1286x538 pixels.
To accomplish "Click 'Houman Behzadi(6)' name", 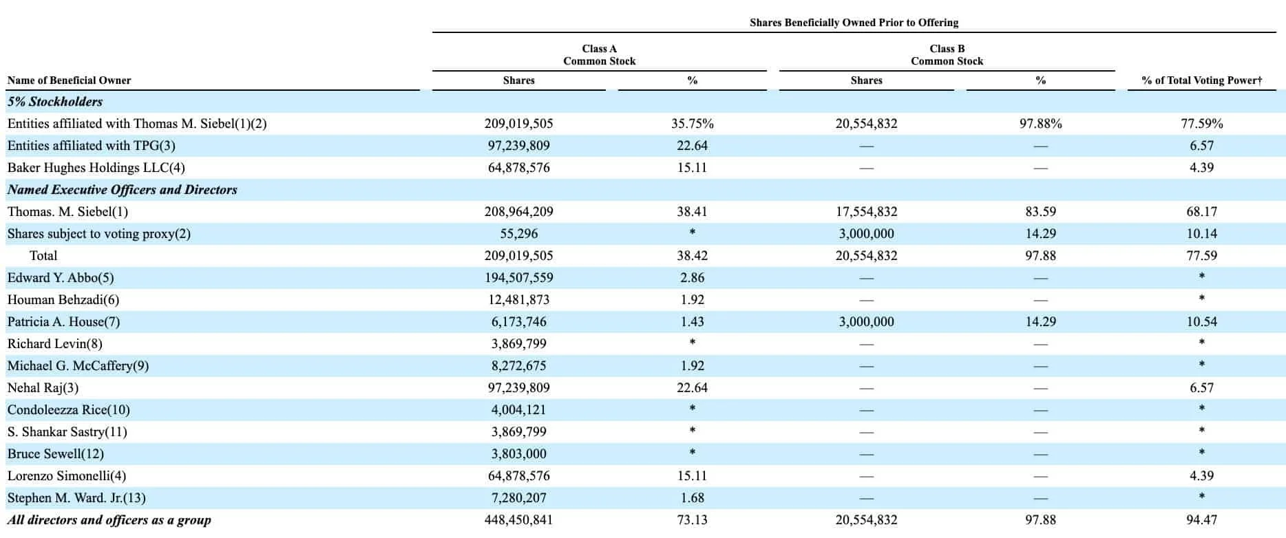I will [x=63, y=300].
